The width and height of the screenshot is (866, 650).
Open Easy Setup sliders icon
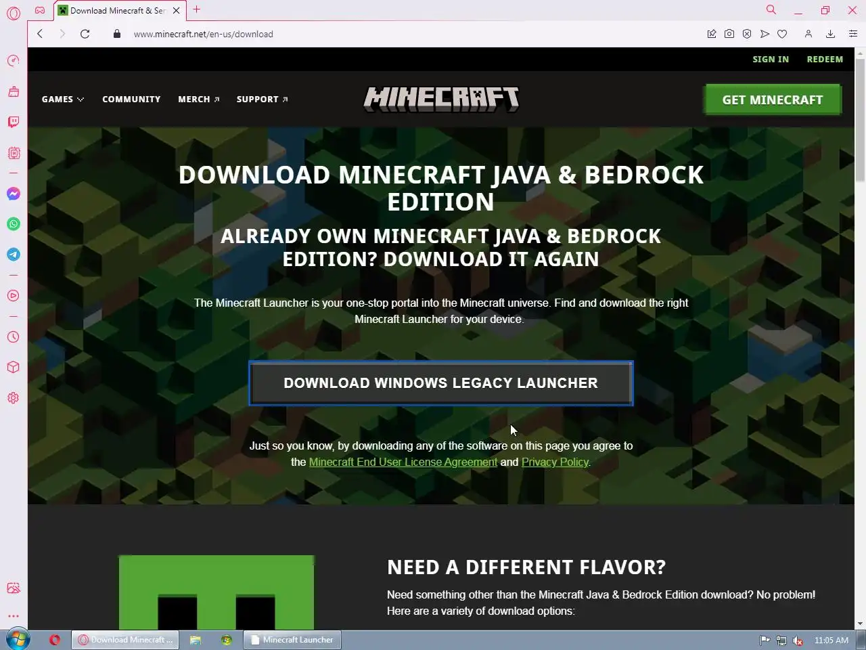tap(853, 34)
